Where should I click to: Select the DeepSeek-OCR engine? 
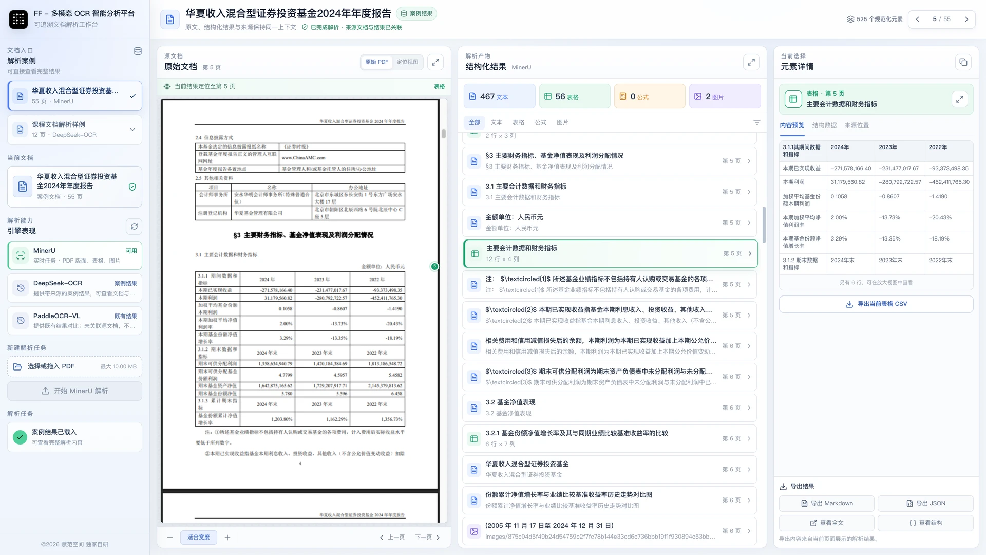click(75, 288)
